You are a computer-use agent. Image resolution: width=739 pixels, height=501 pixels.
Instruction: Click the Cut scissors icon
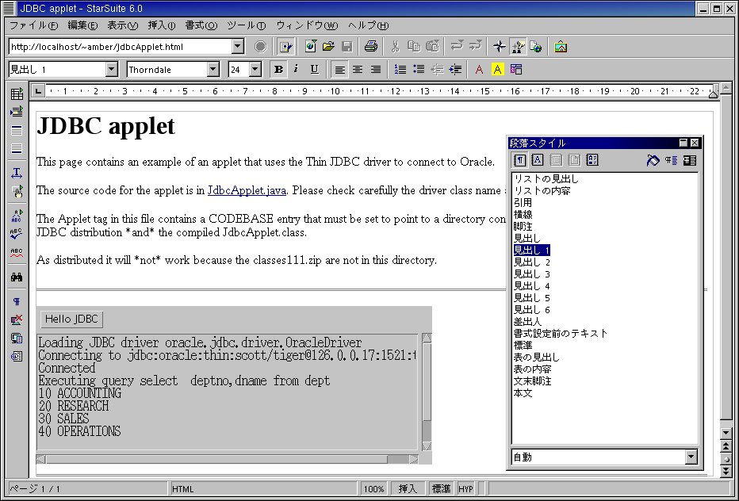click(396, 46)
